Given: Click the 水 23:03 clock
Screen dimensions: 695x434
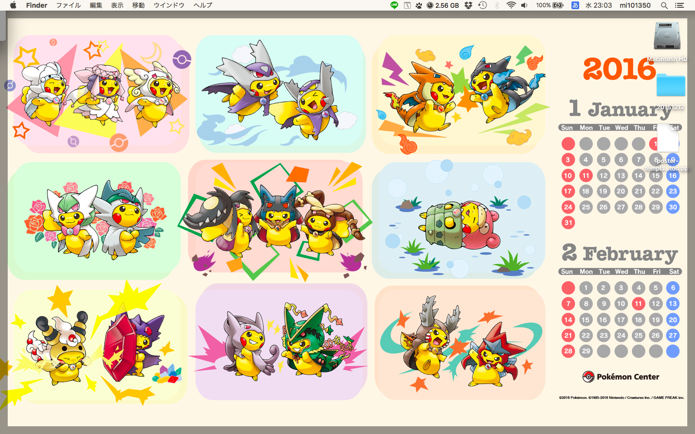Looking at the screenshot, I should coord(598,5).
